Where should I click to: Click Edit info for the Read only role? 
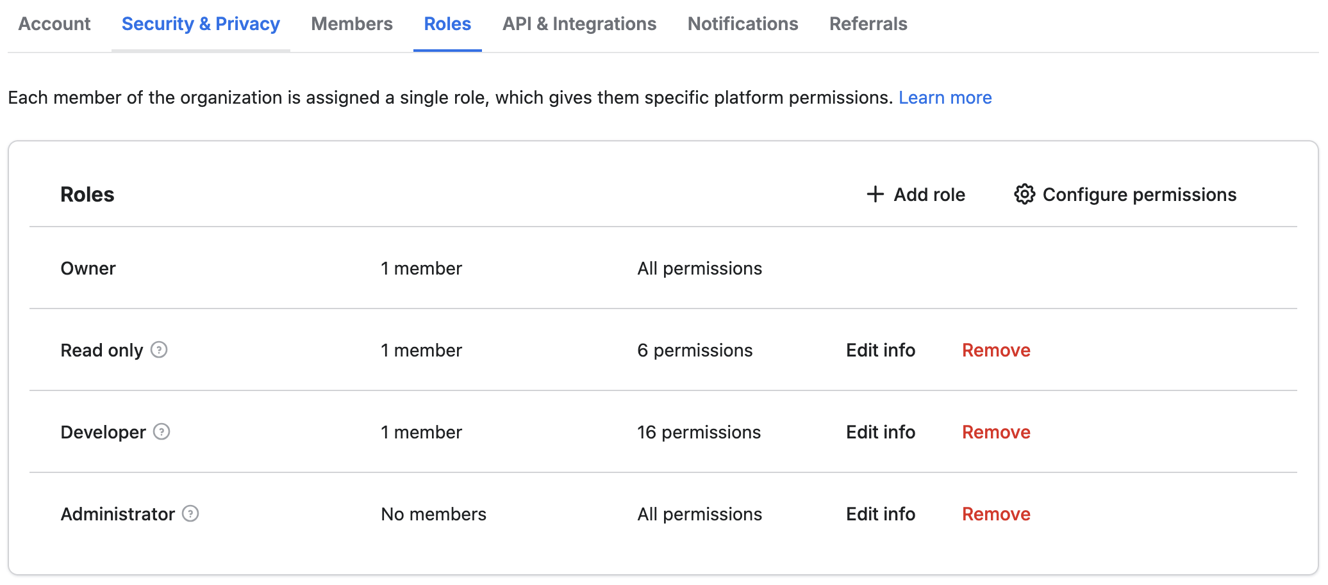coord(880,350)
